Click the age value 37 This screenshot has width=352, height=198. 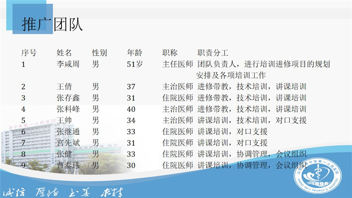131,87
